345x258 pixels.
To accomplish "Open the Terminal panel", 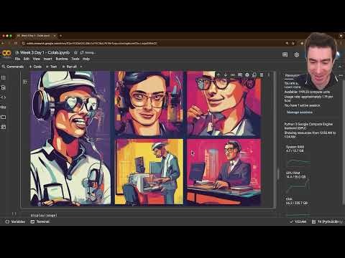I will point(40,221).
